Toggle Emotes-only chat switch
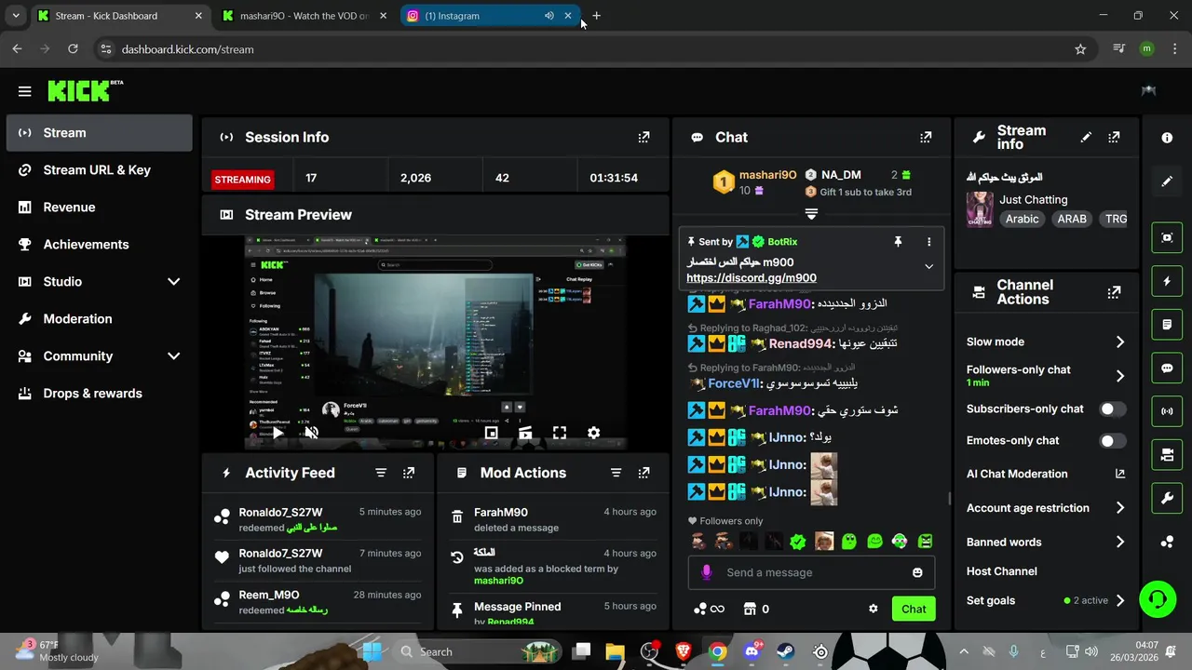The height and width of the screenshot is (670, 1192). pos(1112,440)
